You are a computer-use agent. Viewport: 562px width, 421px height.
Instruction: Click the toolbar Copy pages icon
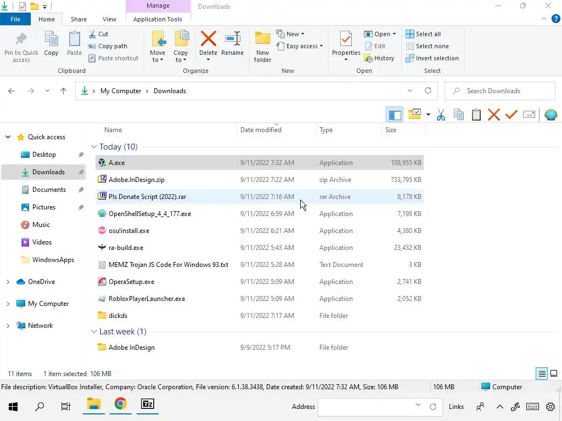coord(459,115)
